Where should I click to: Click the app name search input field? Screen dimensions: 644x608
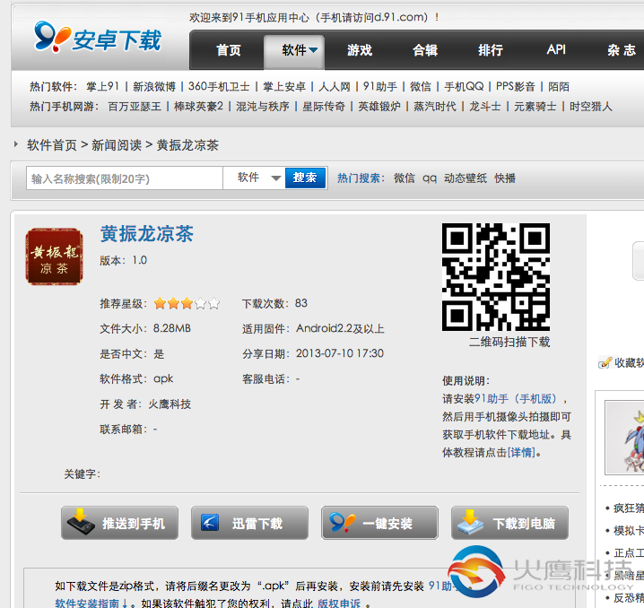[x=124, y=179]
